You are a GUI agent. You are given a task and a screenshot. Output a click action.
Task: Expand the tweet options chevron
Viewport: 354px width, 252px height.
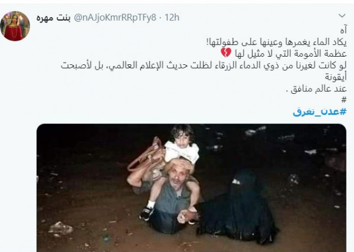tap(342, 16)
